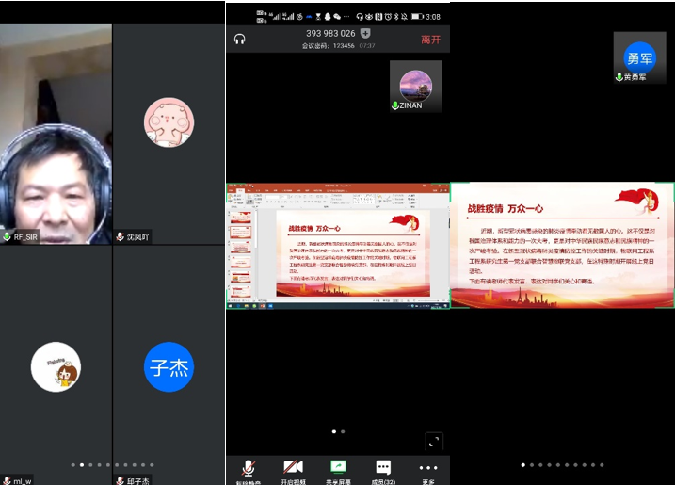Tap the shared PowerPoint screen in middle view
The width and height of the screenshot is (675, 485).
point(338,245)
